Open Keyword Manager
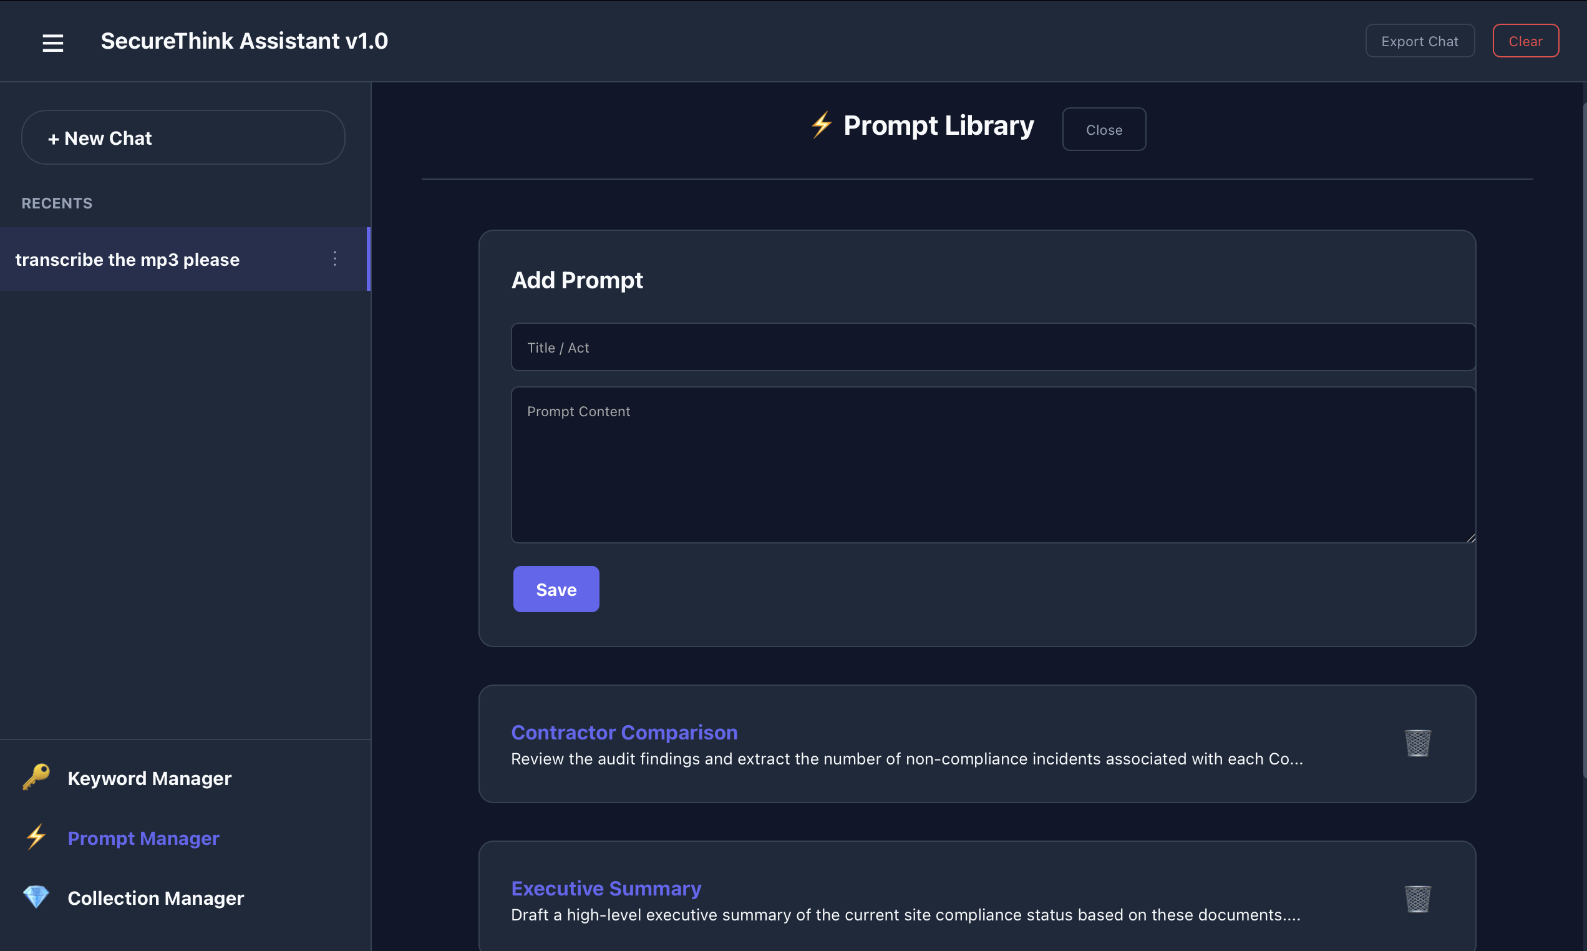Viewport: 1587px width, 951px height. click(x=149, y=778)
